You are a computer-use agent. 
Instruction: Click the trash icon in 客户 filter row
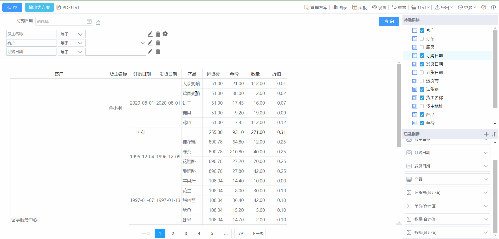click(x=158, y=43)
